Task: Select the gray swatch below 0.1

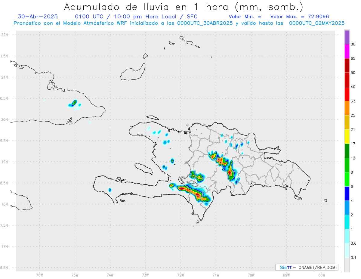Action: tap(347, 265)
